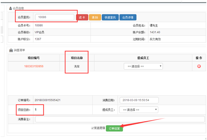
Task: Click the member name 谭先生
Action: [154, 25]
